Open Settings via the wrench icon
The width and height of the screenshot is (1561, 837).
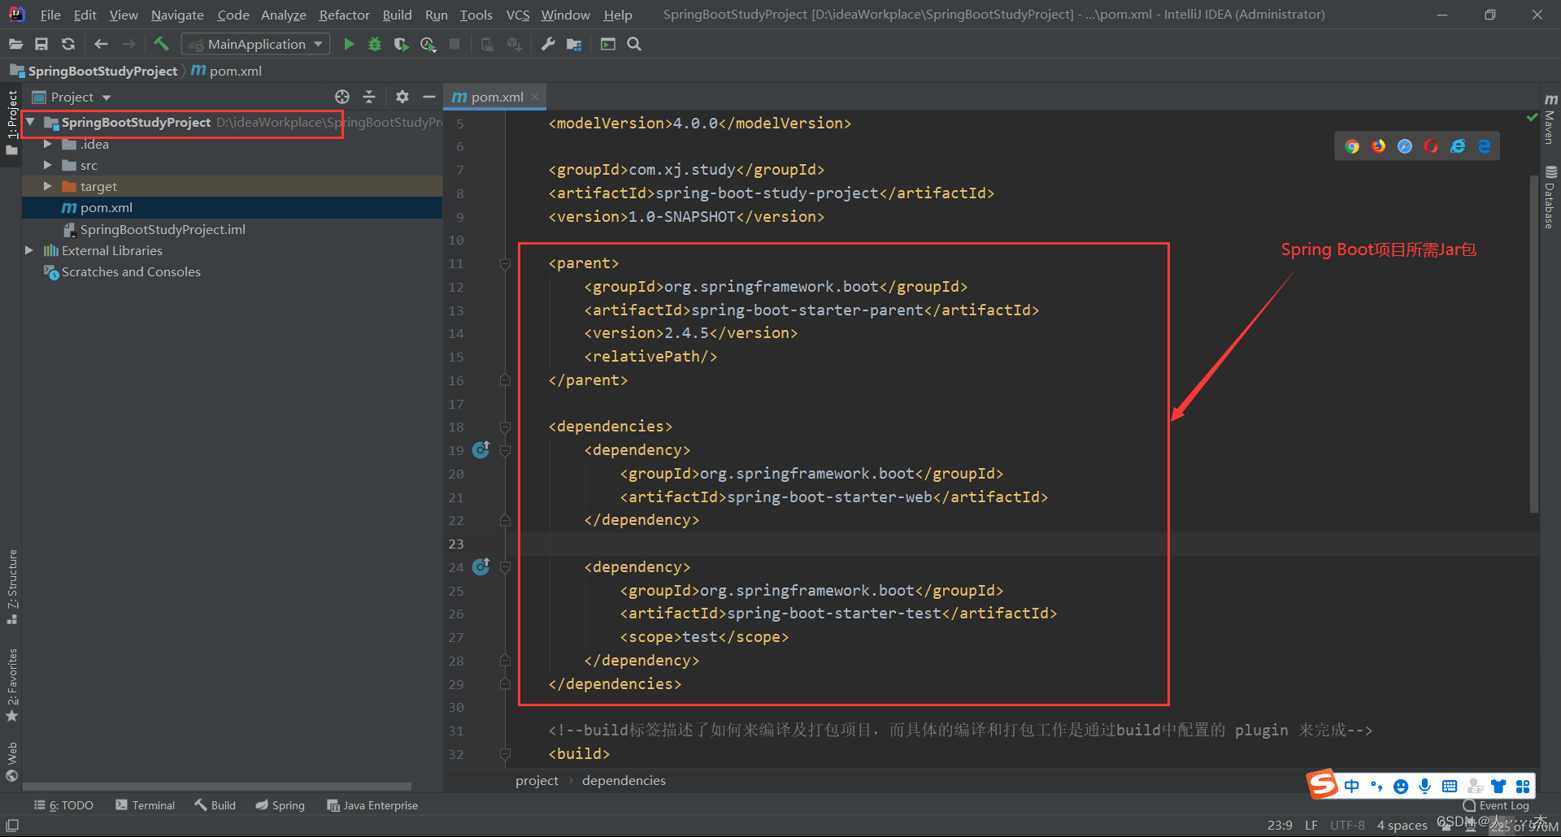click(x=548, y=44)
